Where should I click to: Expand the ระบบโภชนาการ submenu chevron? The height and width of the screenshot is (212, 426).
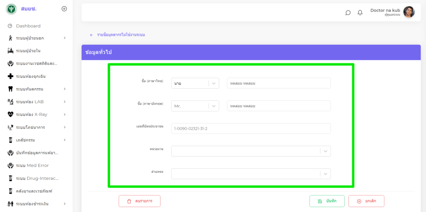coord(64,127)
